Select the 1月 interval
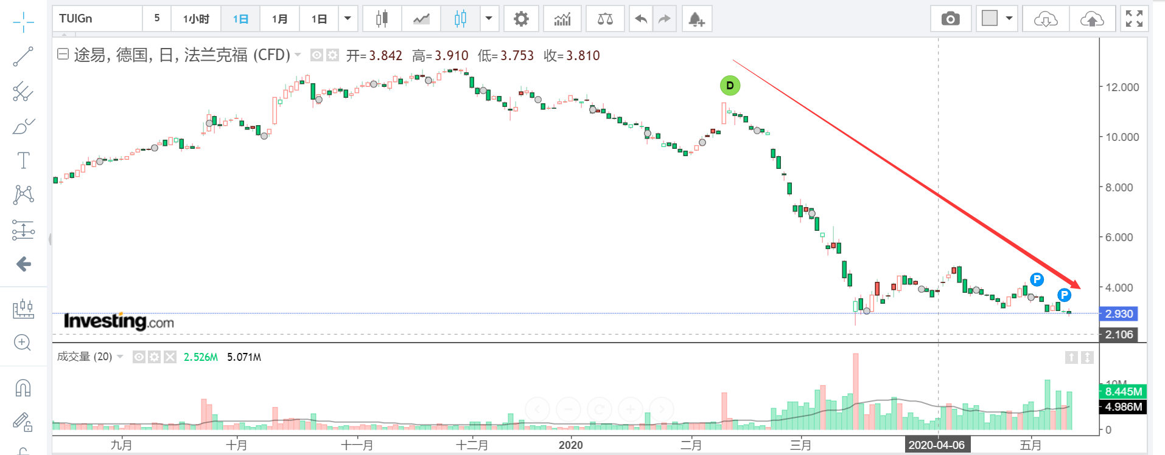1165x455 pixels. coord(279,19)
